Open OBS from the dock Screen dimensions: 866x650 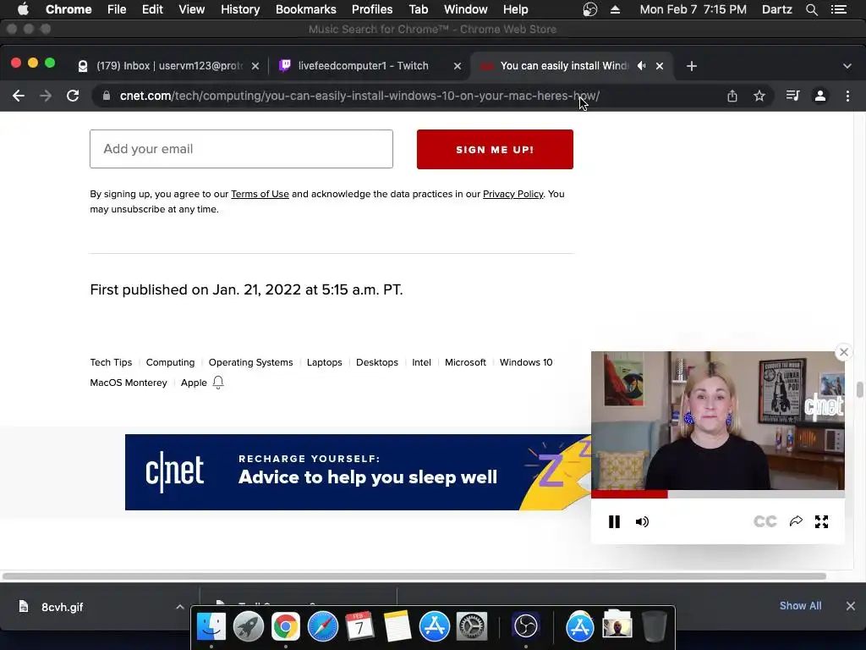coord(525,626)
